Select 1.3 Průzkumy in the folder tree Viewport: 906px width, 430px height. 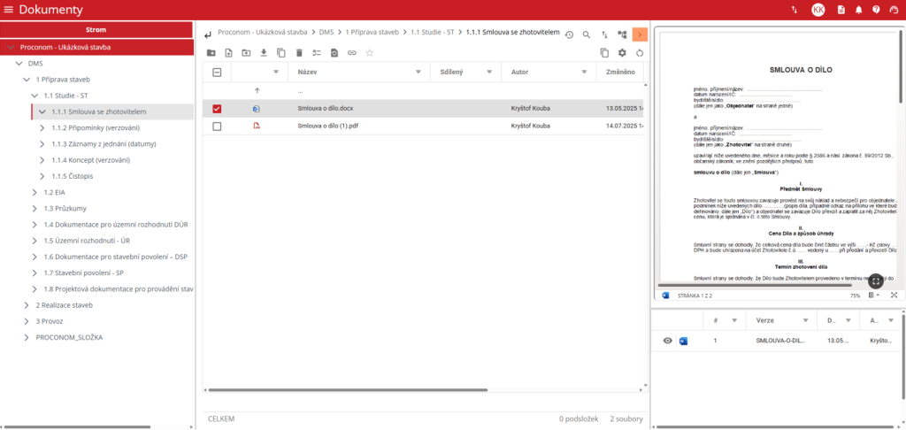point(66,208)
